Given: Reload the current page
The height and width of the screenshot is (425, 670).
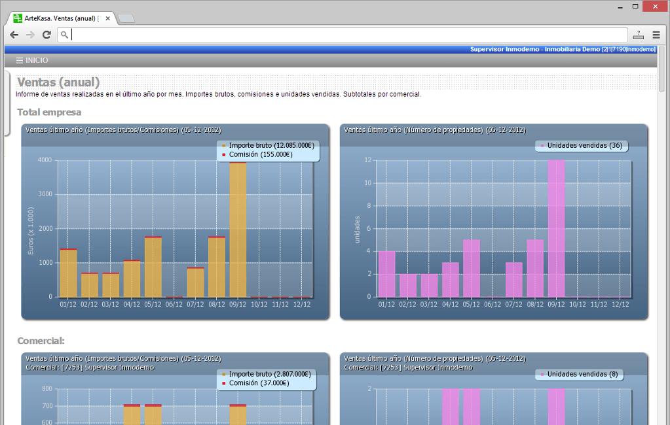Looking at the screenshot, I should (x=47, y=35).
